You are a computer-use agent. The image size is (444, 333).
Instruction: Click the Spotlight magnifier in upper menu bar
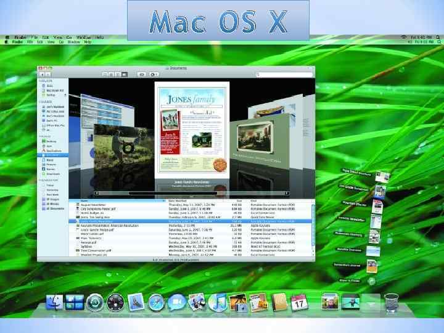[x=438, y=37]
